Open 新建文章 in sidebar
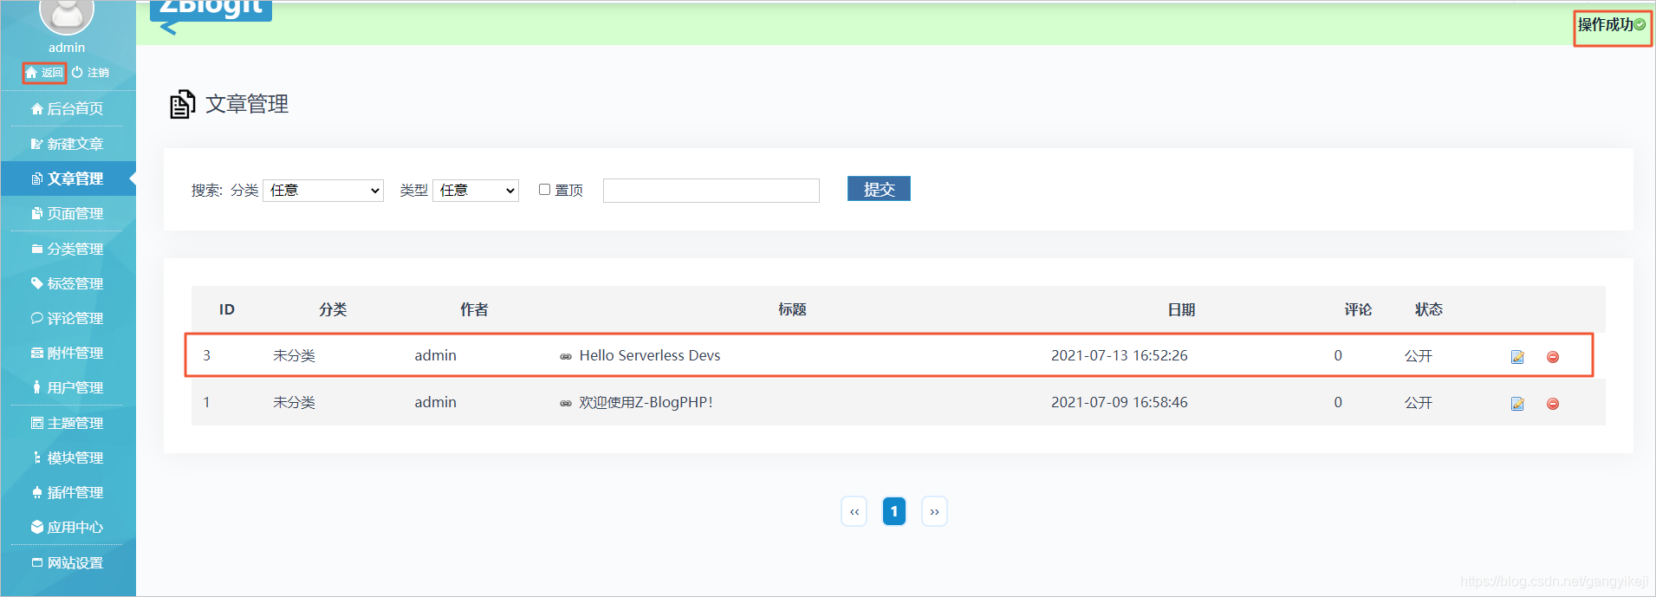 68,144
